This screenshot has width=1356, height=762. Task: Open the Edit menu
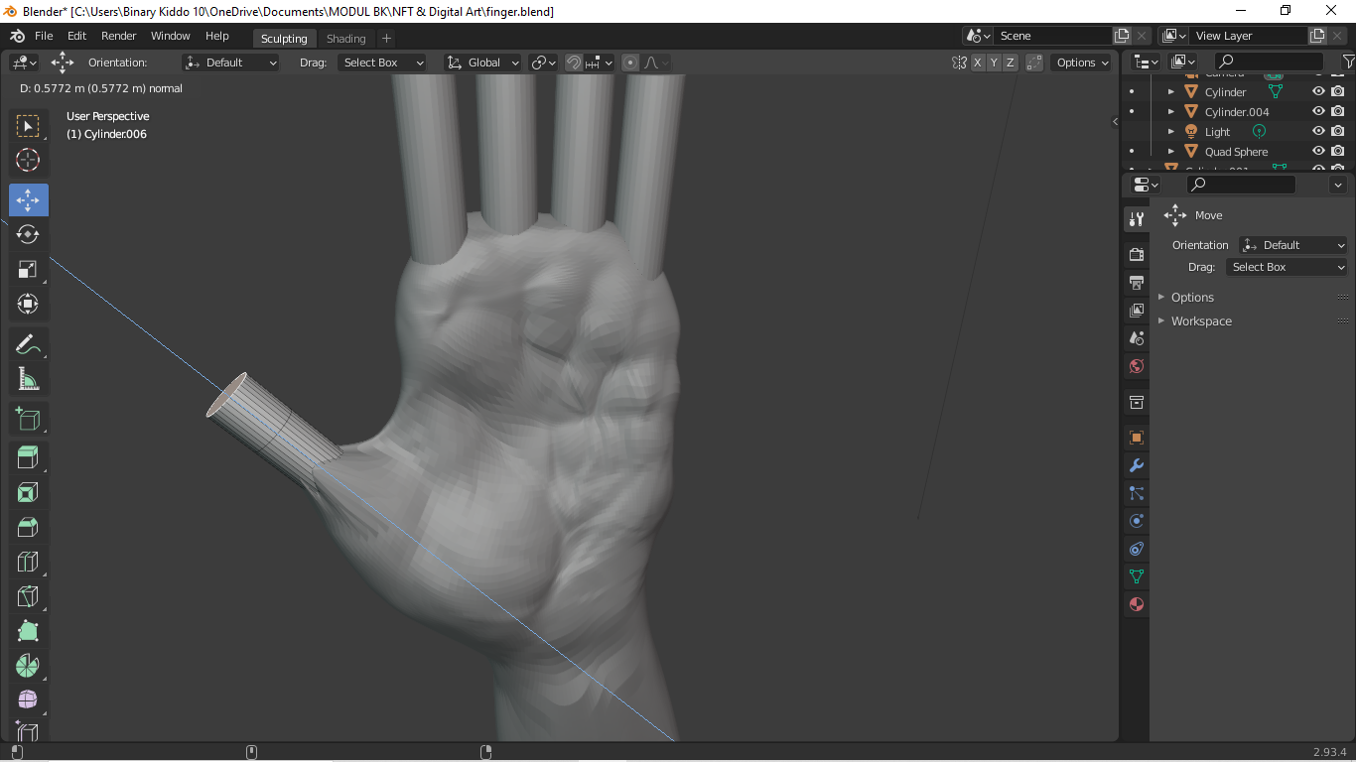coord(76,36)
